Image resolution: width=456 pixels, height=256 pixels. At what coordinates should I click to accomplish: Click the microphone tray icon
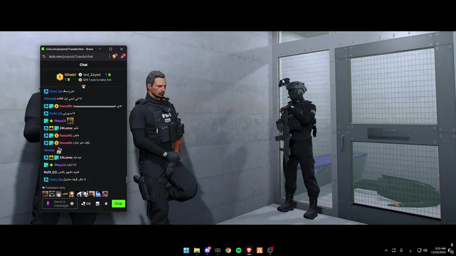point(401,250)
